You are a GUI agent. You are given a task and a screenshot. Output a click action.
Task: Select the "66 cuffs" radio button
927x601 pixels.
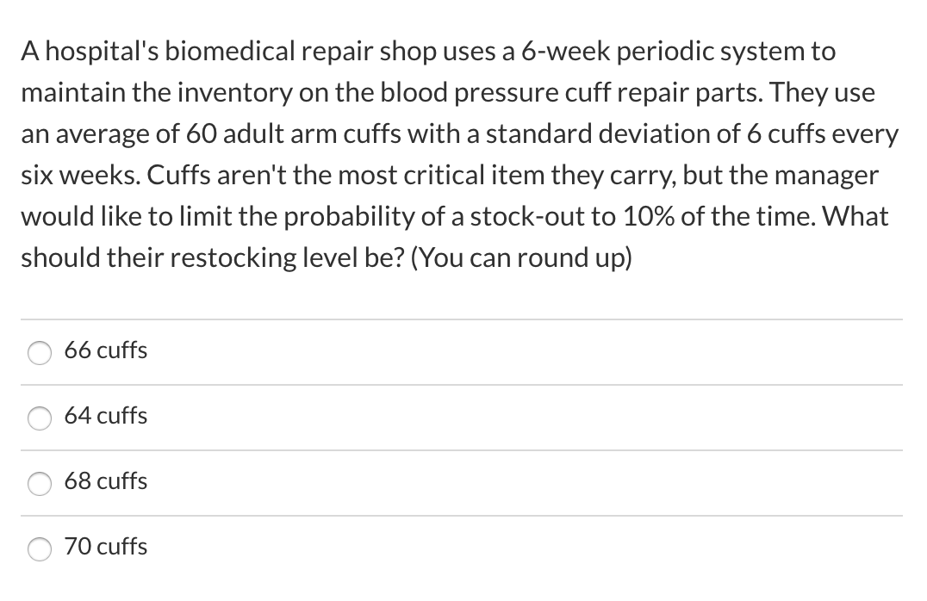click(x=39, y=353)
